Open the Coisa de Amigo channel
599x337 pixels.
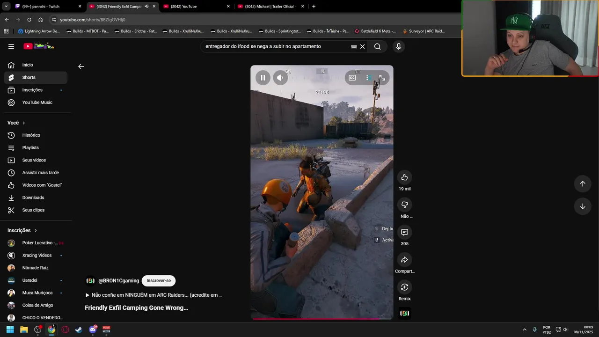click(36, 305)
